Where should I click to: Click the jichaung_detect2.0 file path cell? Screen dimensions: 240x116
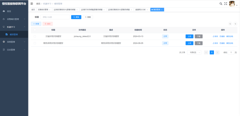82,36
